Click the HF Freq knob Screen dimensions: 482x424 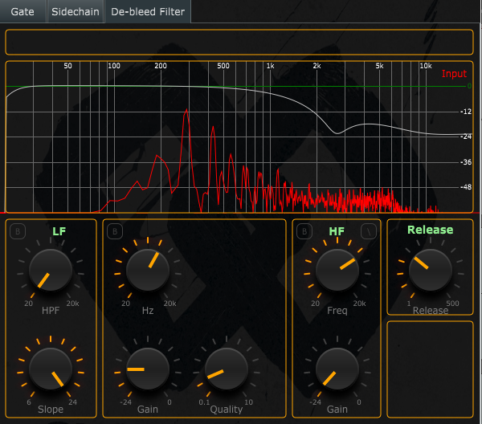337,270
